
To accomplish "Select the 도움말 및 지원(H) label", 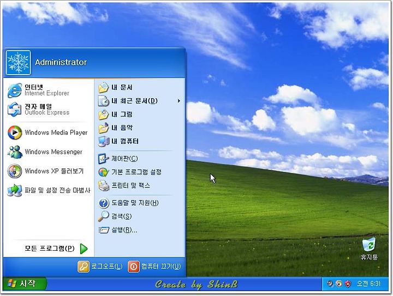I will click(x=135, y=203).
